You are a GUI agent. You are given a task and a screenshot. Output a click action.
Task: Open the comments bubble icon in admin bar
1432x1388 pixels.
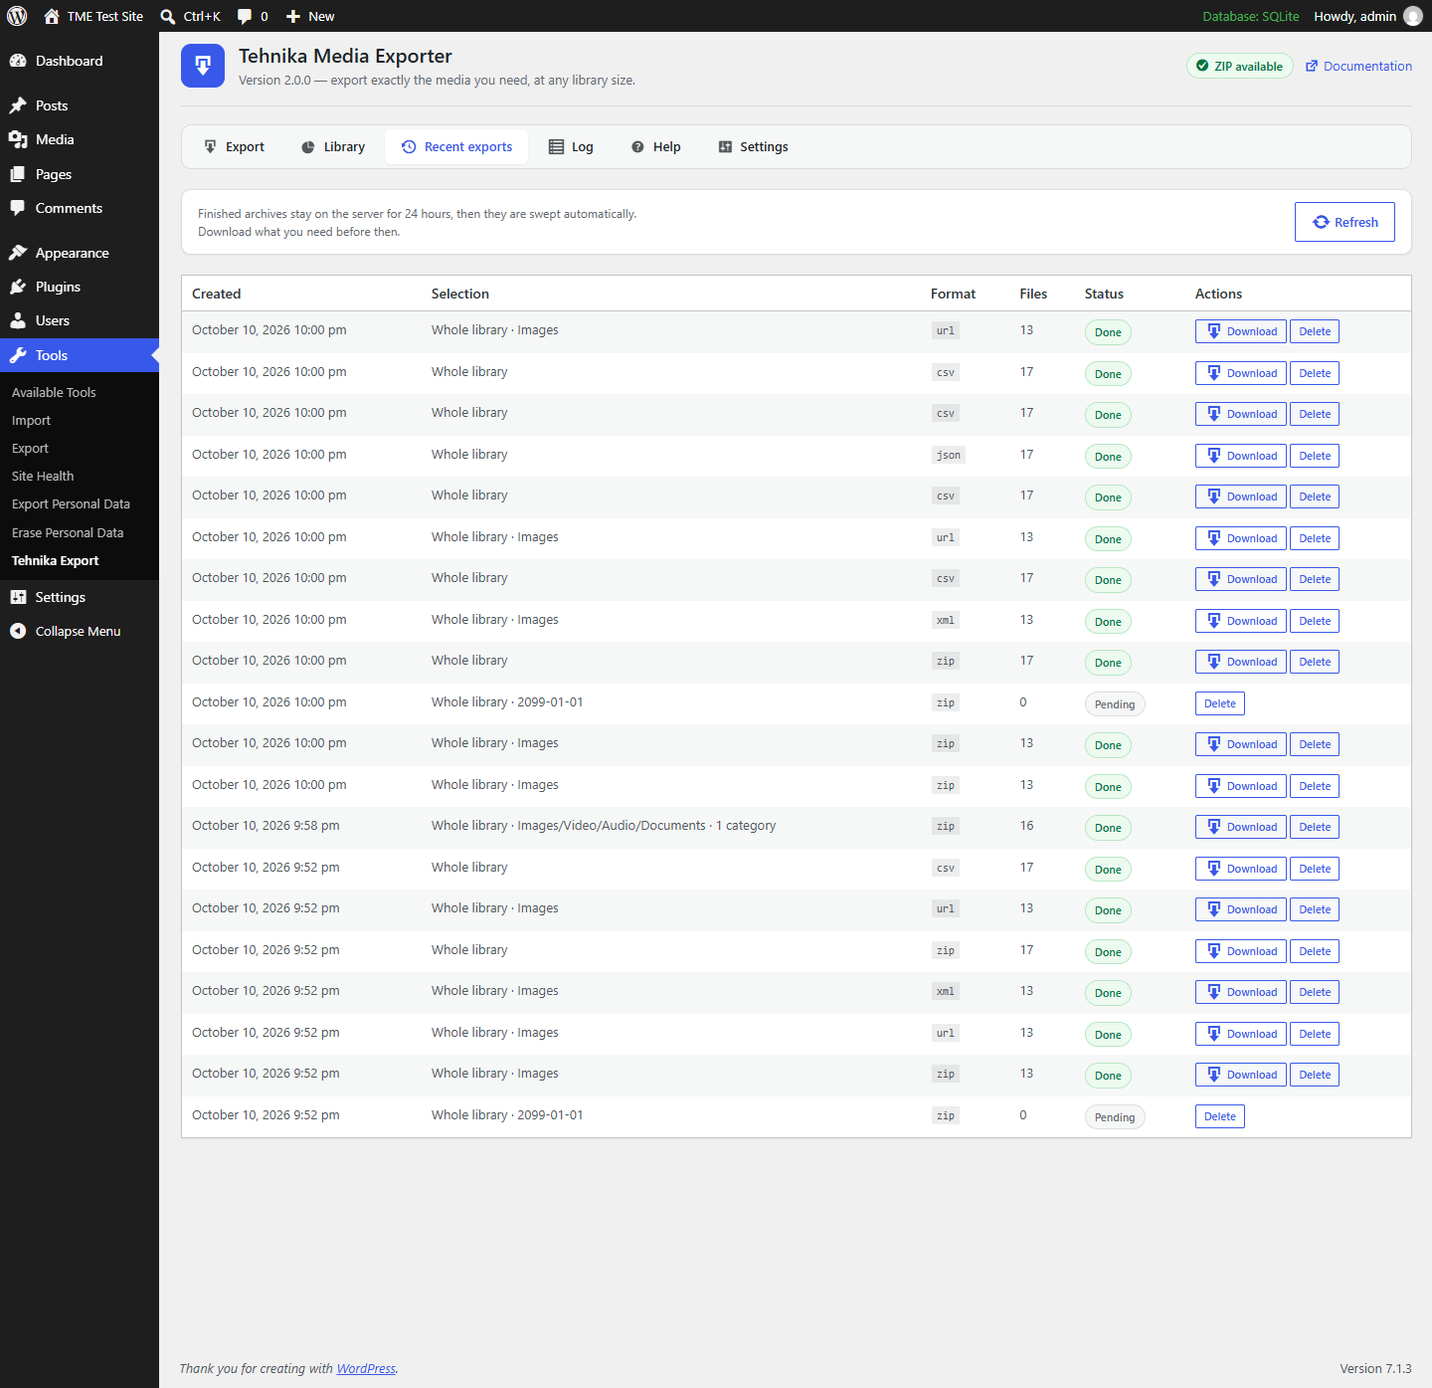click(x=245, y=17)
